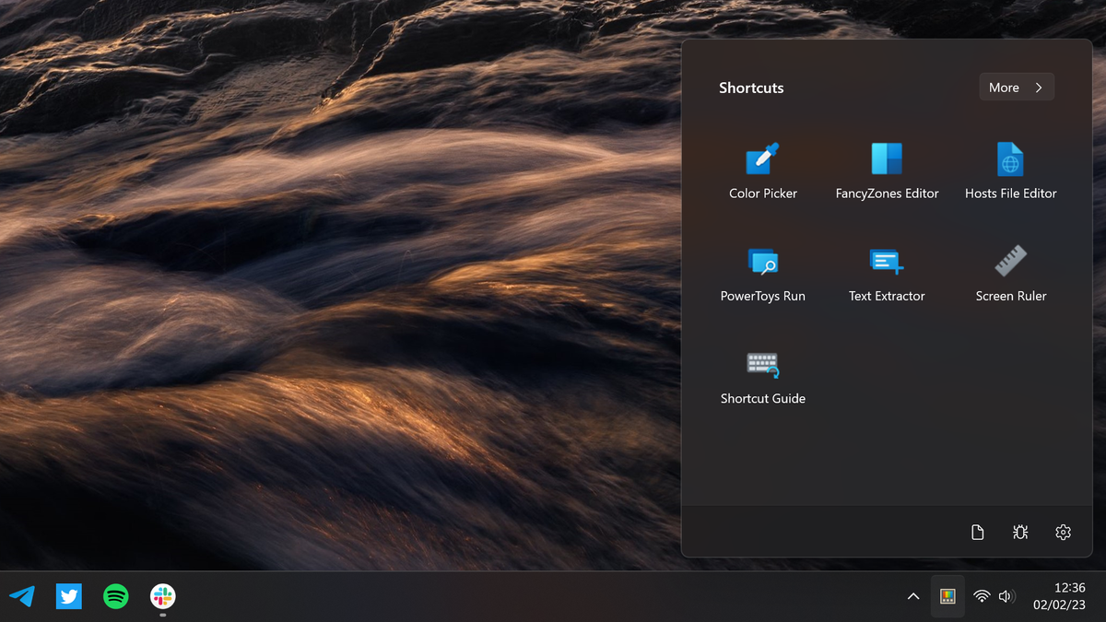Image resolution: width=1106 pixels, height=622 pixels.
Task: Open Twitter from the taskbar
Action: pos(69,596)
